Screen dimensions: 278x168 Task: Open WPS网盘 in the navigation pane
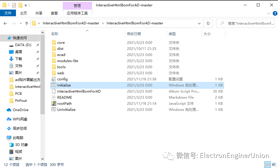click(x=17, y=119)
